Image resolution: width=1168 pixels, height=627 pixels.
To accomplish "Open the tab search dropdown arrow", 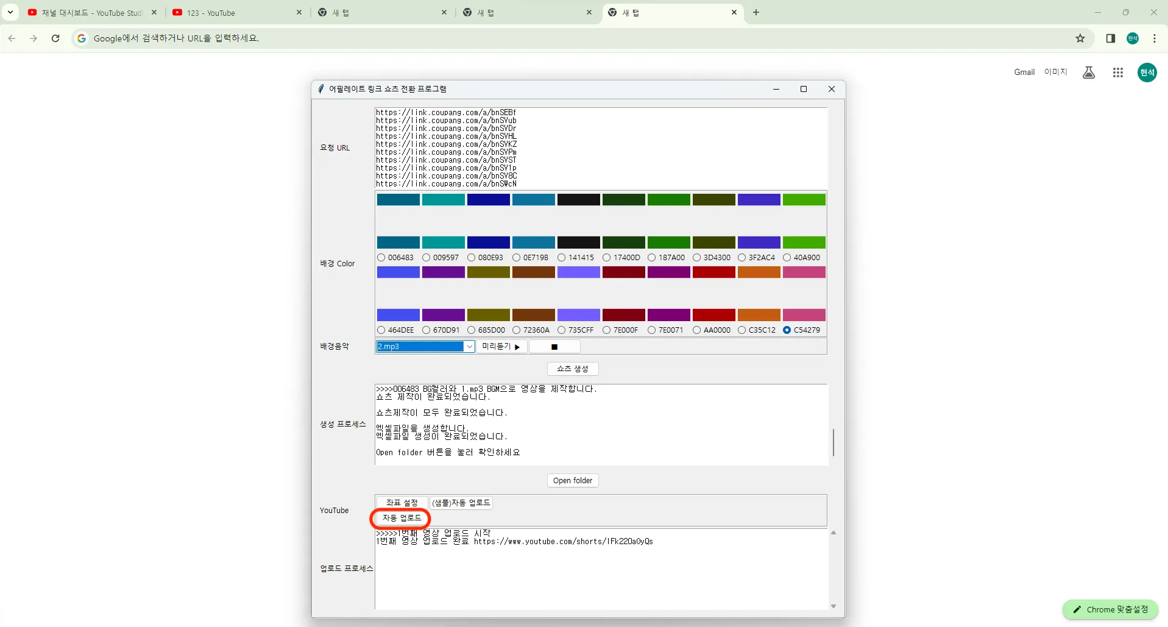I will click(10, 12).
